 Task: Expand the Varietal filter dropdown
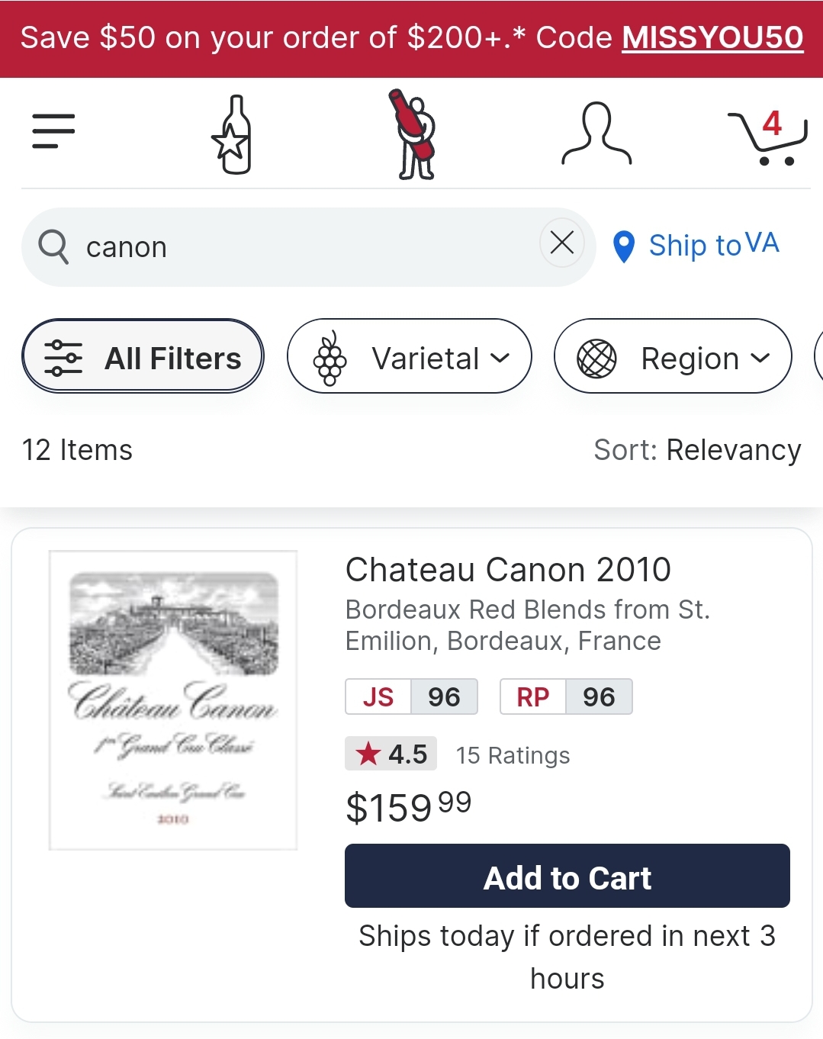pyautogui.click(x=410, y=356)
